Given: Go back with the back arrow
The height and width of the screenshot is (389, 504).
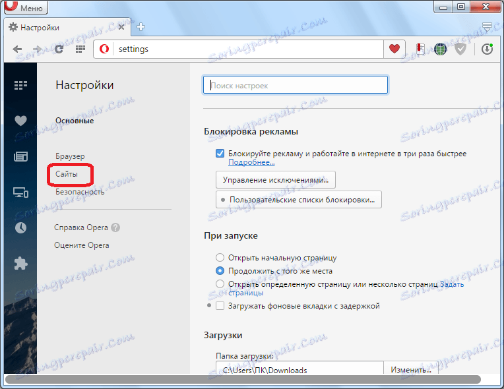Looking at the screenshot, I should 17,49.
